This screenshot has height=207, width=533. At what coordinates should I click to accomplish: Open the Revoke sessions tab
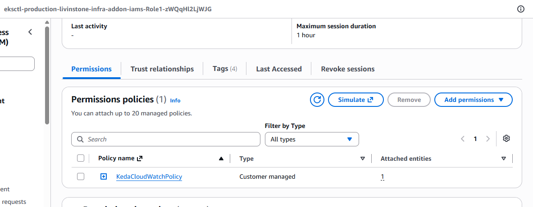click(348, 69)
